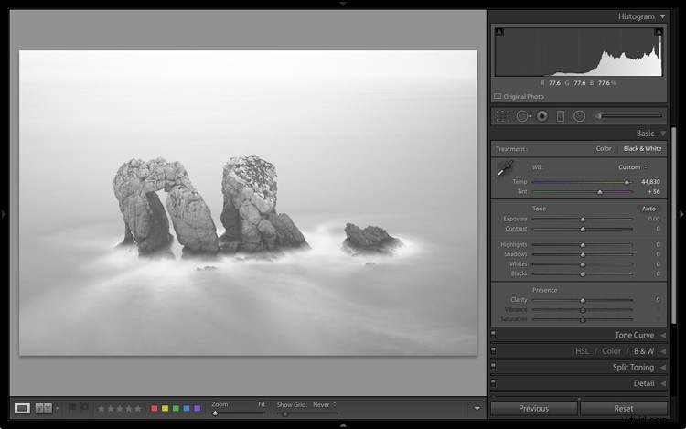
Task: Click the Reset button
Action: (624, 409)
